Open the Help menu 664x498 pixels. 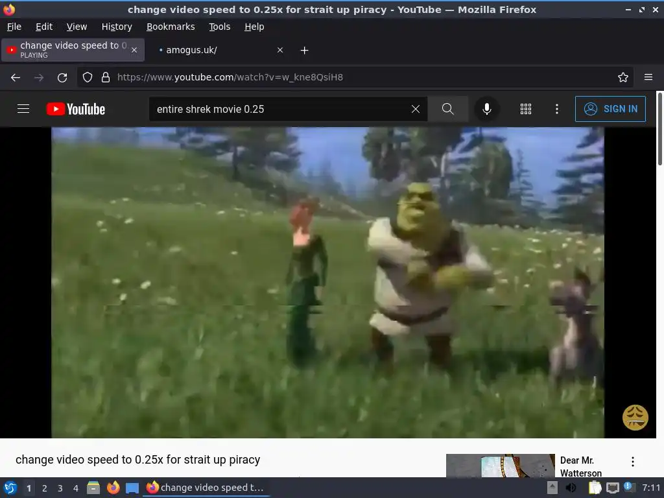(x=254, y=27)
